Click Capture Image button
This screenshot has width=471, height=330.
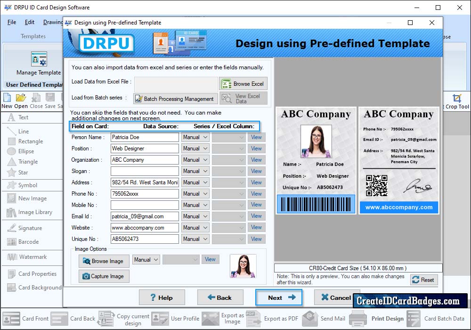tap(104, 276)
